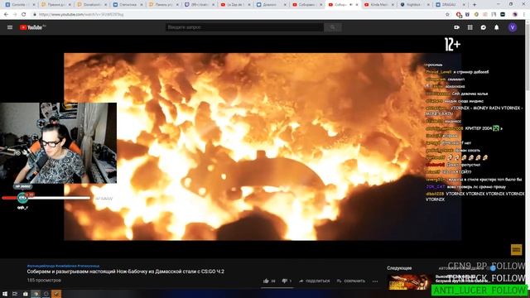This screenshot has width=530, height=298.
Task: Open the purple V account avatar
Action: 513,27
